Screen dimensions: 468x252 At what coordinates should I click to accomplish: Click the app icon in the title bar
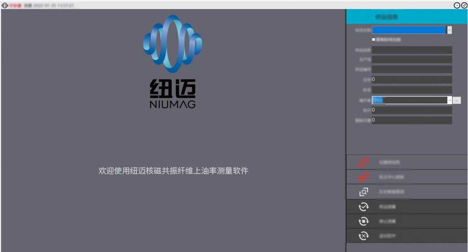tap(5, 5)
